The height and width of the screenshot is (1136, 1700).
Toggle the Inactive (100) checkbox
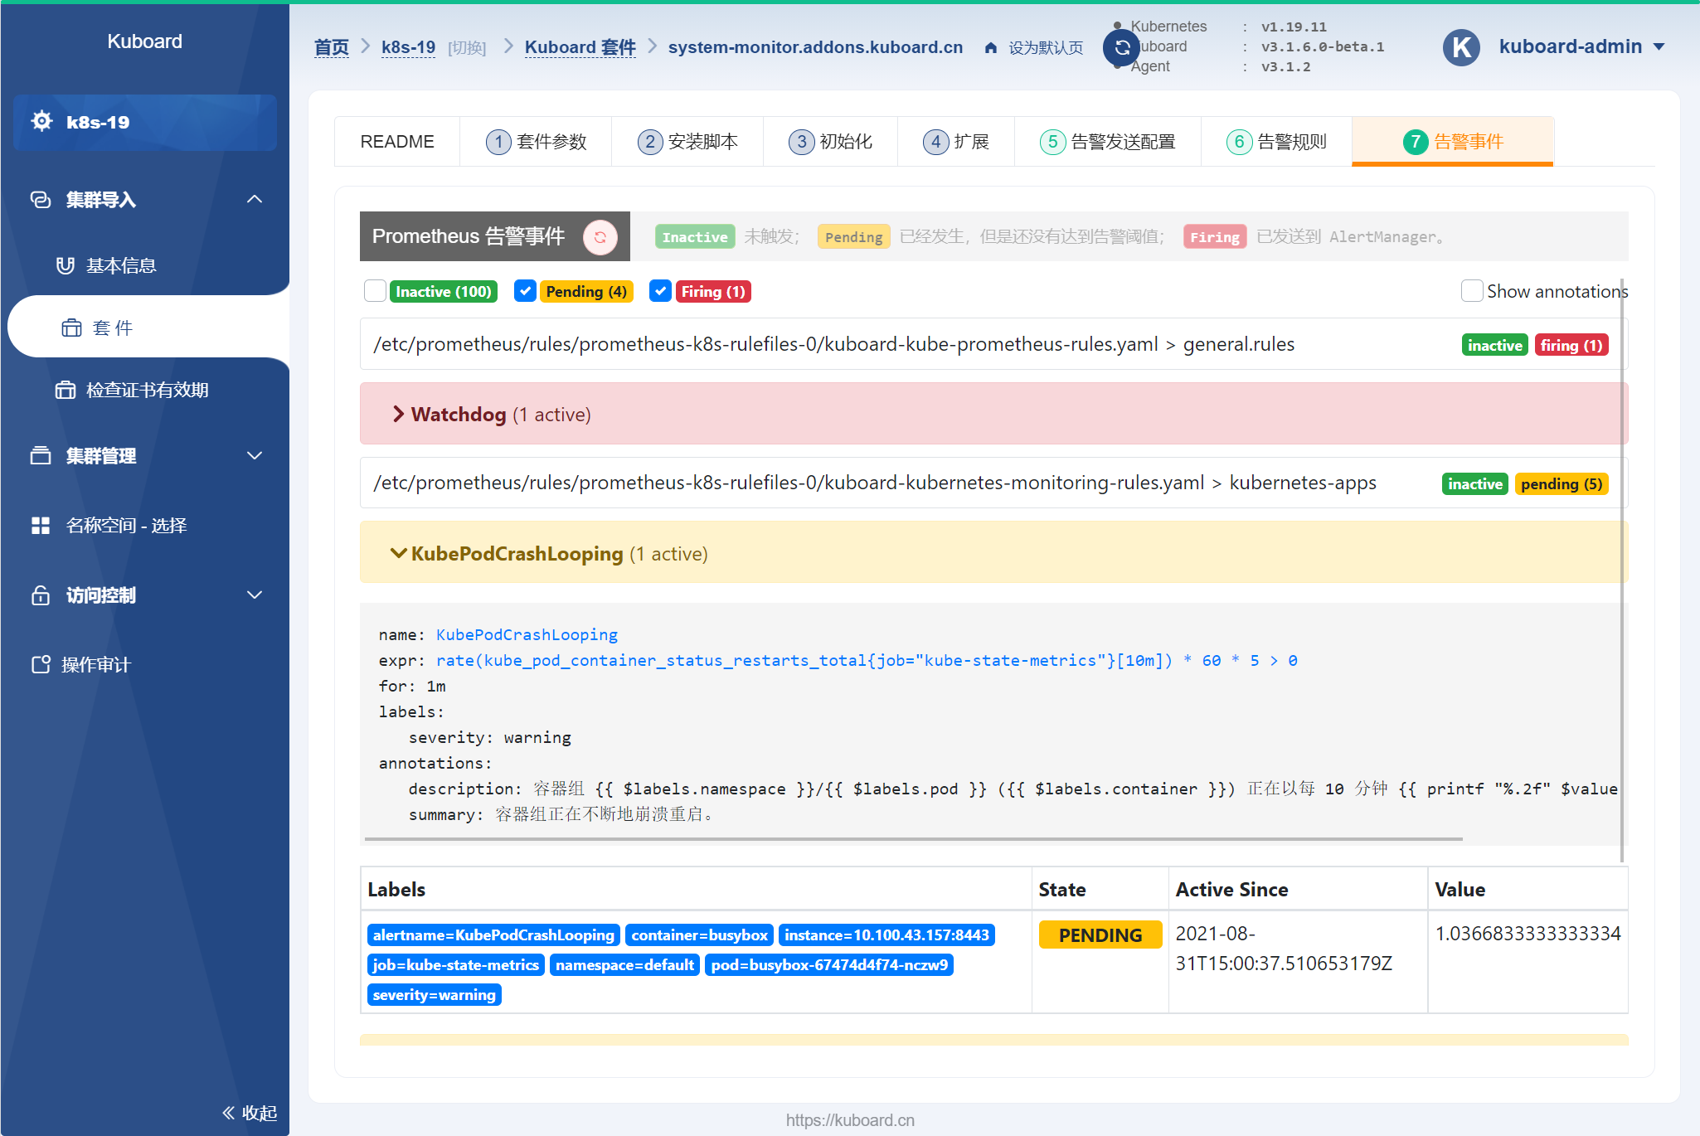point(375,291)
